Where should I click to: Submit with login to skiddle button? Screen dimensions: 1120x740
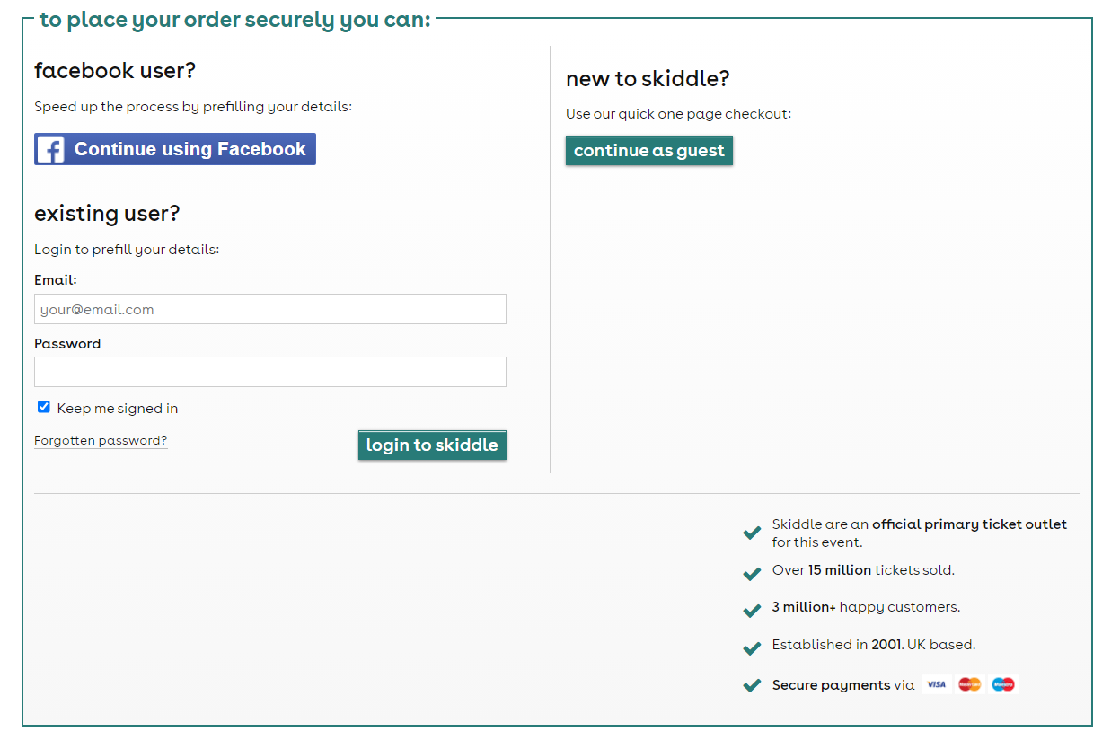[432, 445]
